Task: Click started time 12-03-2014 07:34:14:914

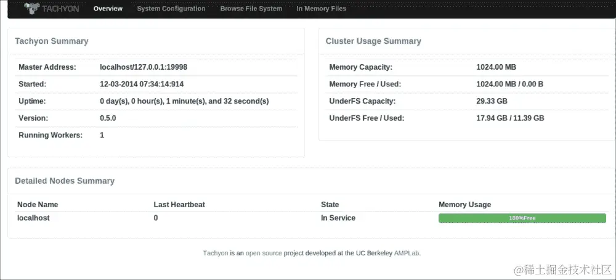Action: 142,84
